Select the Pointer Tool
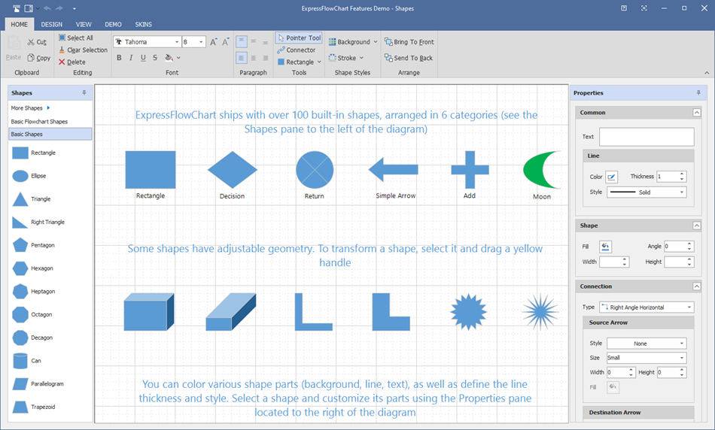Screen dimensions: 715x430 299,38
